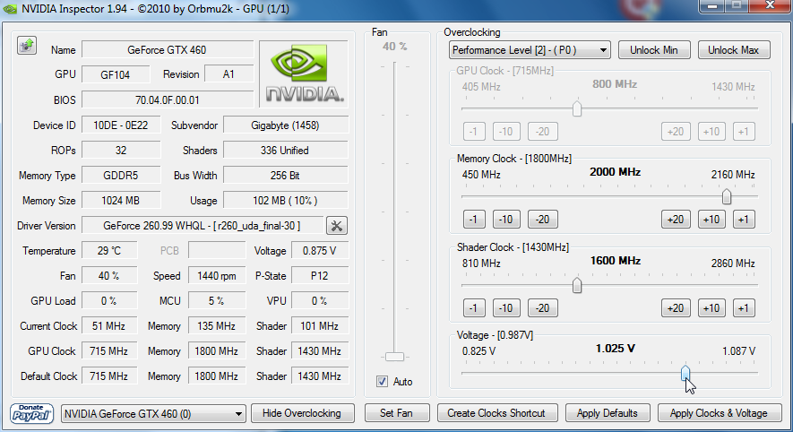Image resolution: width=793 pixels, height=432 pixels.
Task: Click the Voltage slider handle
Action: (685, 372)
